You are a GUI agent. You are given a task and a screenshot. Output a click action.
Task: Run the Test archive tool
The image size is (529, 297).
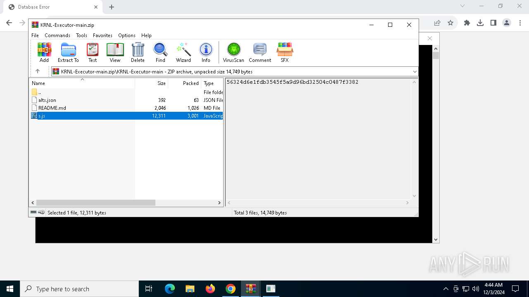[x=93, y=52]
